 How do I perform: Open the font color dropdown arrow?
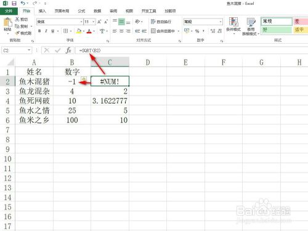pyautogui.click(x=94, y=31)
